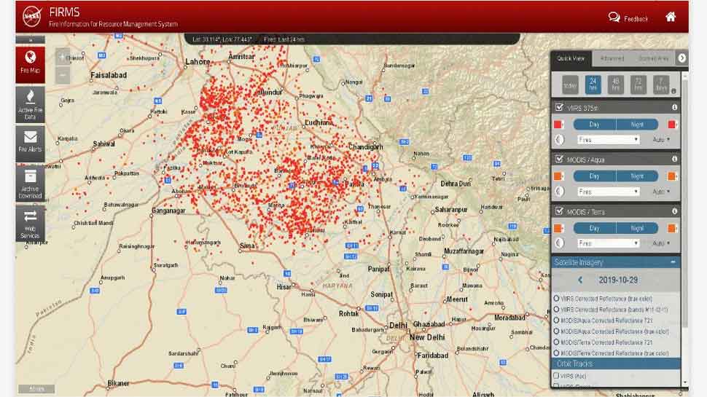
Task: Collapse the left sidebar using top arrow
Action: [30, 39]
